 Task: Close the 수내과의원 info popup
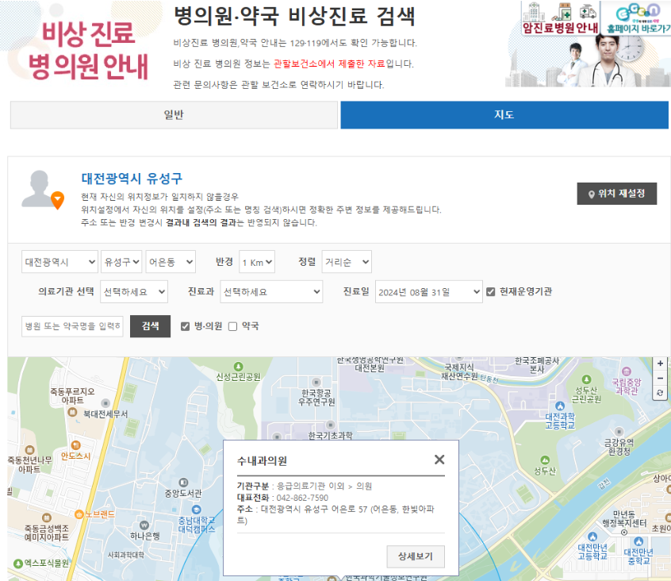tap(439, 460)
